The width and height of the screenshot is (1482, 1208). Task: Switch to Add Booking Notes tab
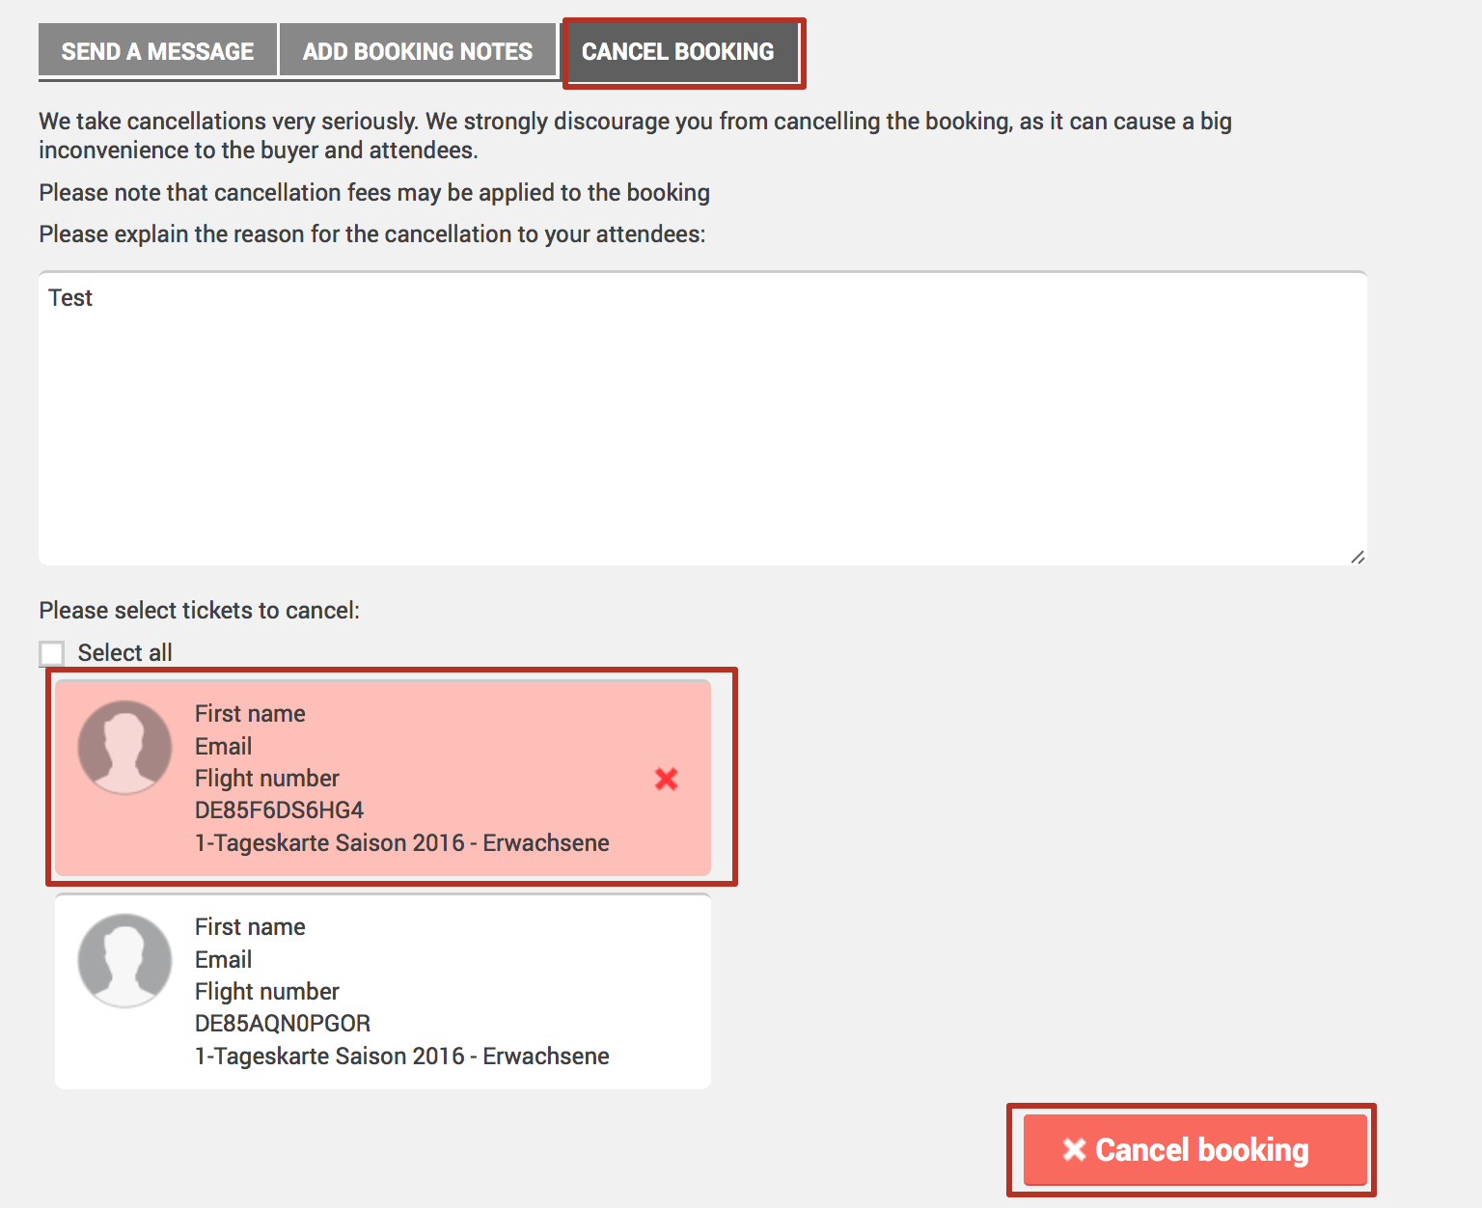pyautogui.click(x=418, y=51)
